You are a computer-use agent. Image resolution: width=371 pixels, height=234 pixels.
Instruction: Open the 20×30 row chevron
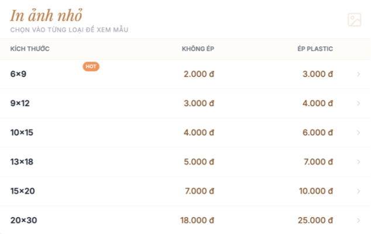click(x=358, y=221)
